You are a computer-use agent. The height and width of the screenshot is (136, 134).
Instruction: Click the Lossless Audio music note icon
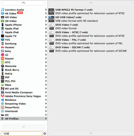coord(3,10)
